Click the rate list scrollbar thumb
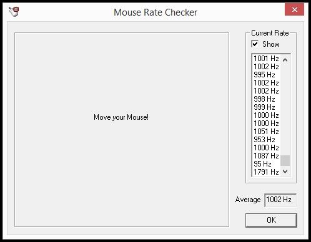Viewport: 311px width, 242px height. coord(285,160)
